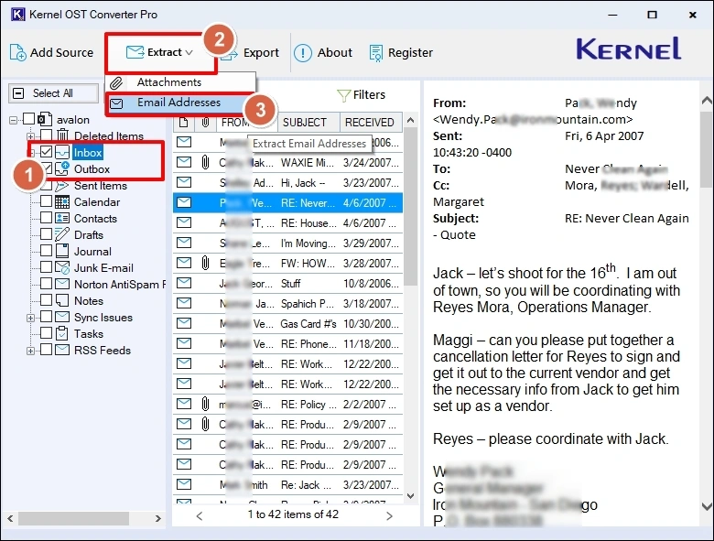Screen dimensions: 714x541
Task: Click the Tasks clipboard icon
Action: [62, 333]
